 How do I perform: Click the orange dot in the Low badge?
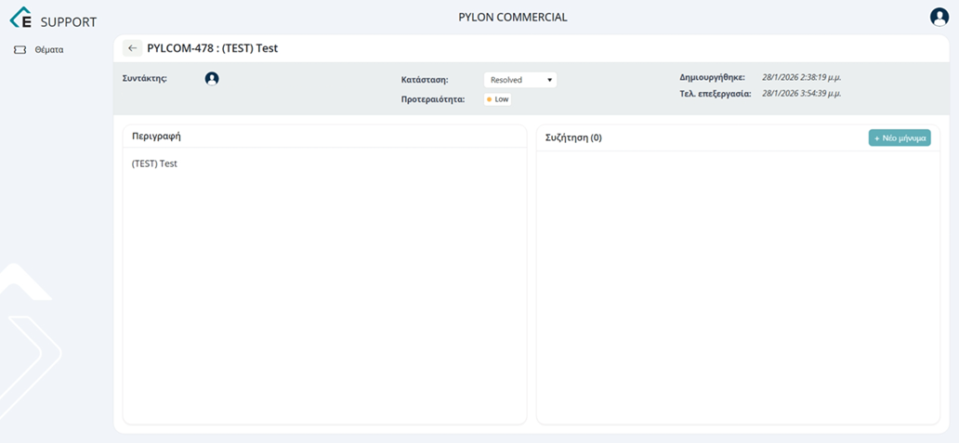point(490,99)
